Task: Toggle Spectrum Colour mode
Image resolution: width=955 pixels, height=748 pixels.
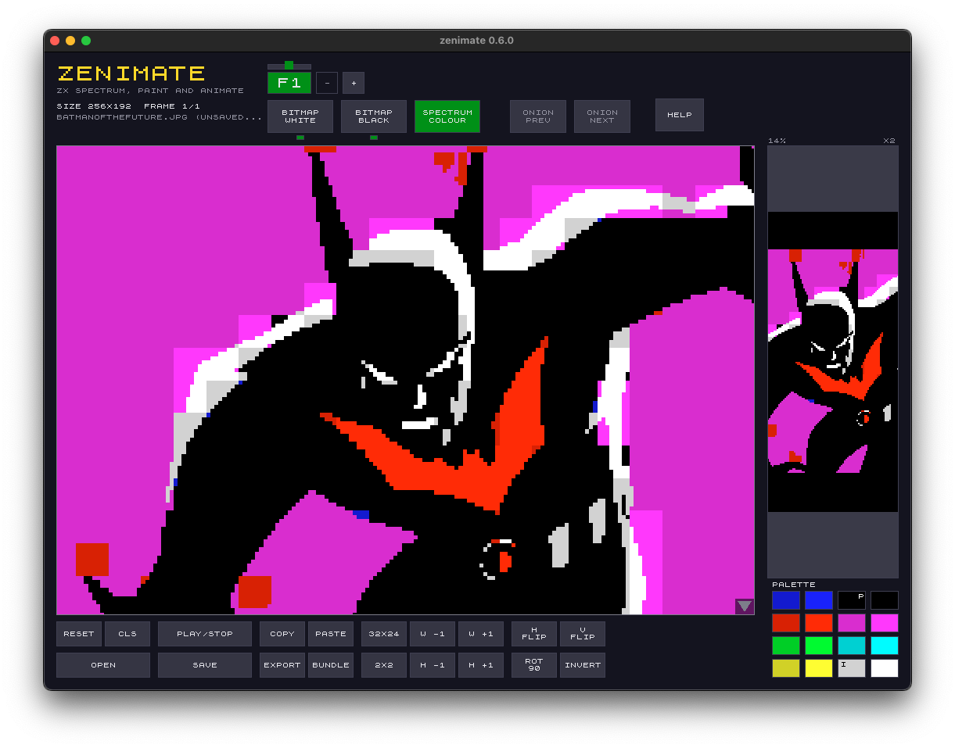Action: (x=447, y=116)
